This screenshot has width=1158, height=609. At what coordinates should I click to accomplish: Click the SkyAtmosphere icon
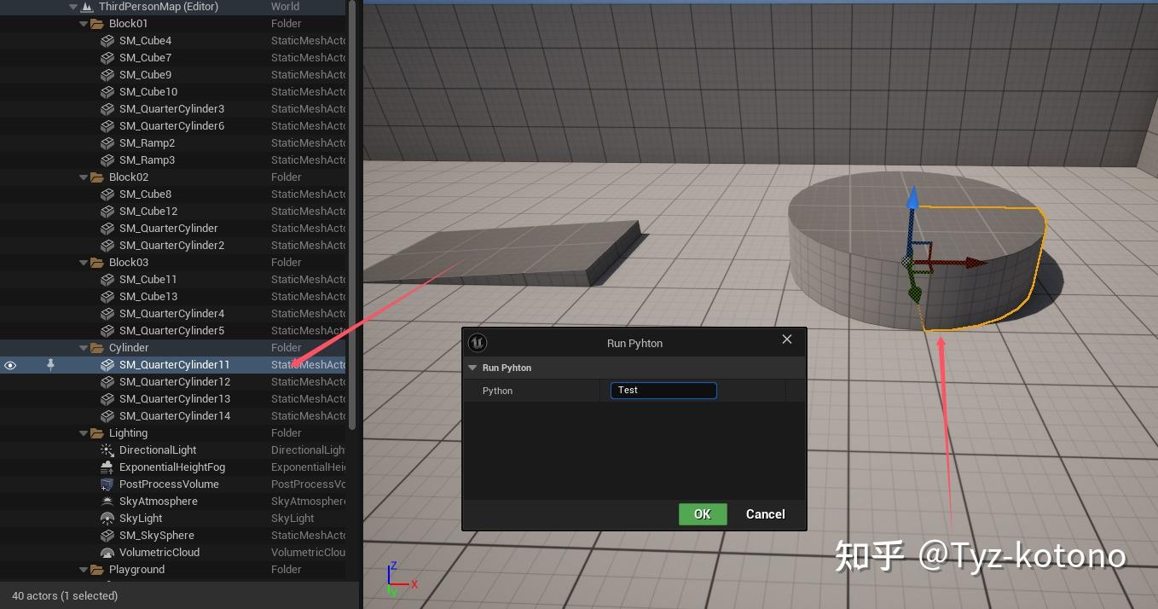107,501
